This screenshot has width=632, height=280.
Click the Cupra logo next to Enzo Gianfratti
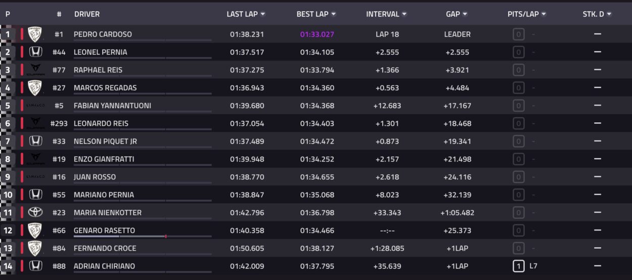[x=35, y=159]
